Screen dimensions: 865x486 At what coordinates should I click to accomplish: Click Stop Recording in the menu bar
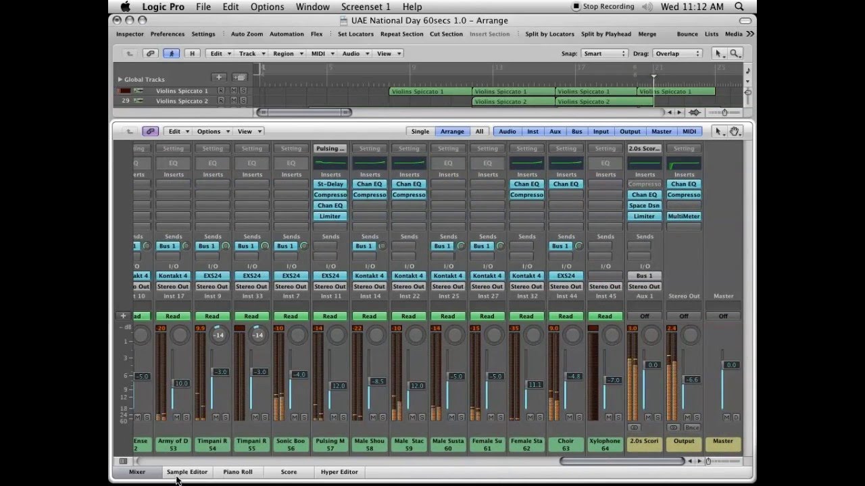(603, 7)
